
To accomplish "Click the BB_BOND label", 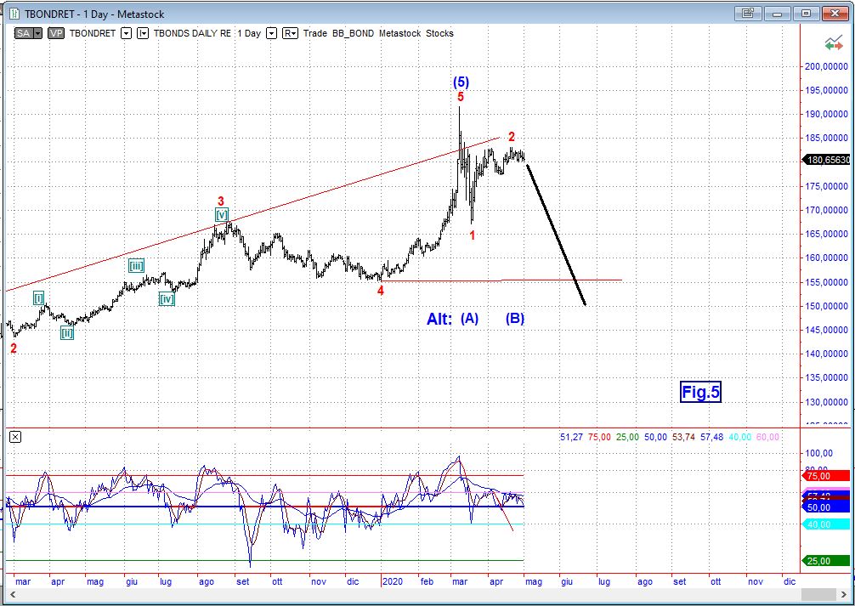I will pyautogui.click(x=353, y=33).
